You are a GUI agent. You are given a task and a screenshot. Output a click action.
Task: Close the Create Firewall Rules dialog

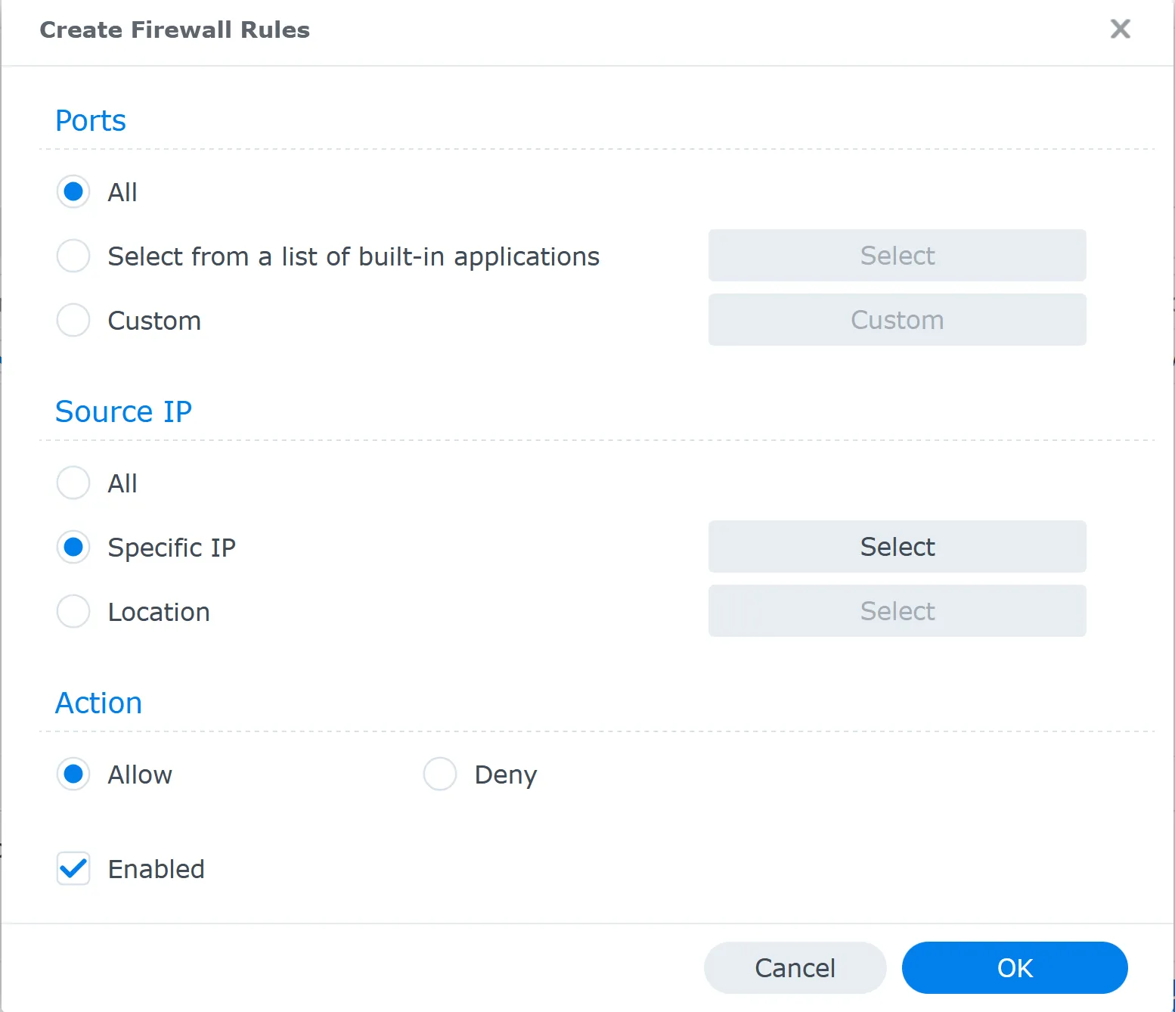(x=1119, y=29)
